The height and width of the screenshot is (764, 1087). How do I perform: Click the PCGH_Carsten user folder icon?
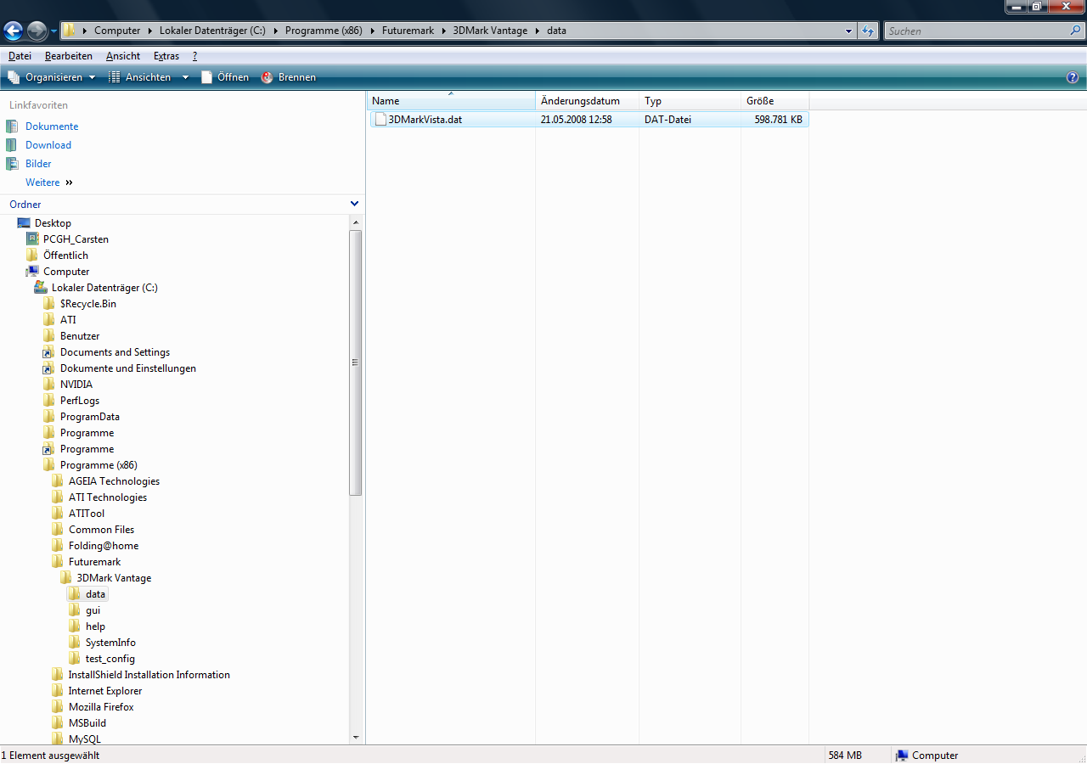tap(32, 239)
